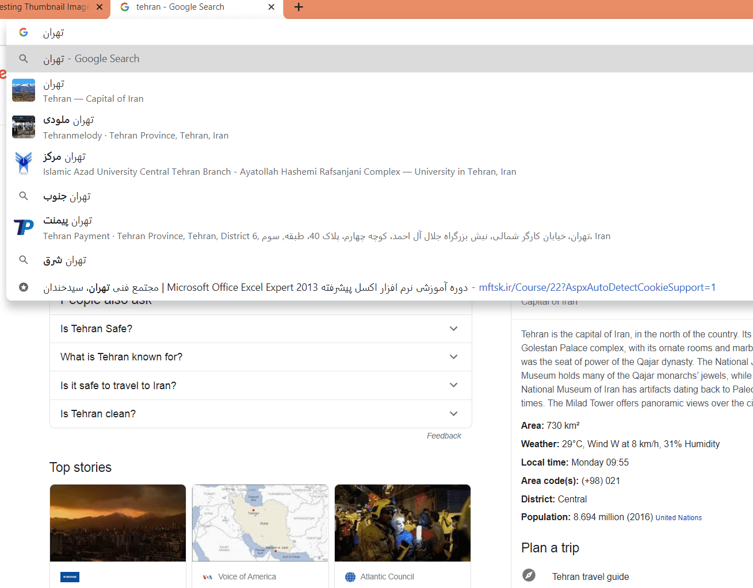The height and width of the screenshot is (588, 753).
Task: Open the firefighters crowd top story image
Action: coord(403,523)
